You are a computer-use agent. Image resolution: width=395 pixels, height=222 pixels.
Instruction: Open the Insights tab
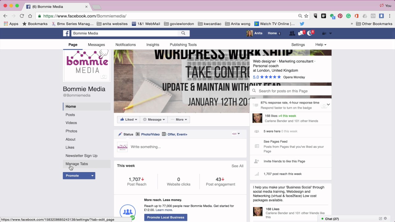153,45
